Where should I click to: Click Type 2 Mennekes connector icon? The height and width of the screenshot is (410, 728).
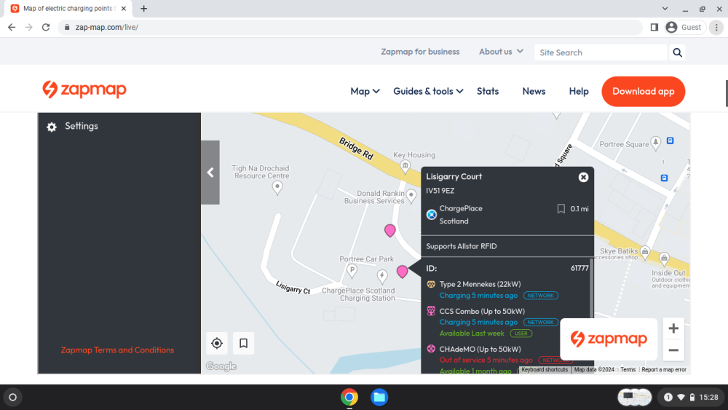point(431,284)
